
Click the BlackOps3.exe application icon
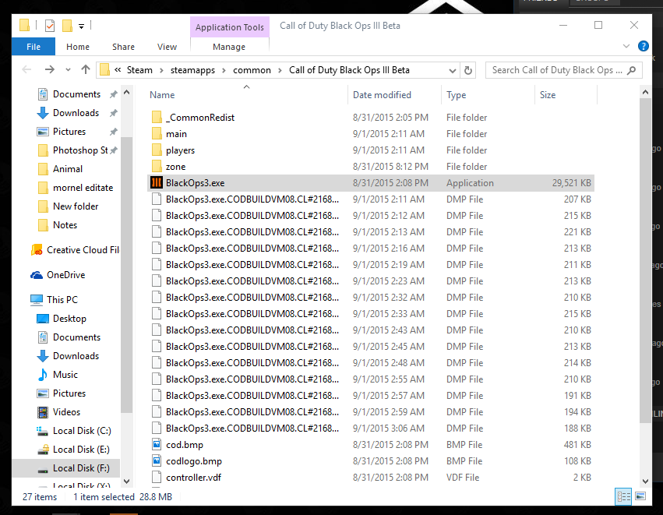click(x=157, y=182)
